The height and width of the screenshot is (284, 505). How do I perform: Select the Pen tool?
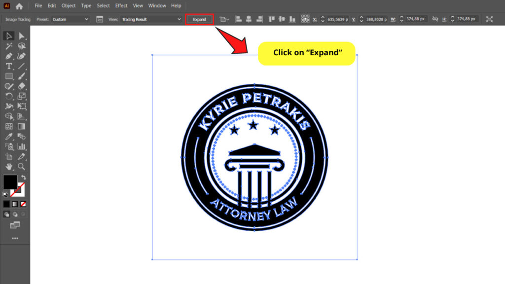[9, 56]
